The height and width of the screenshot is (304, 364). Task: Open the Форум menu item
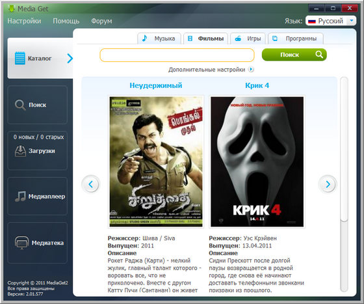[x=101, y=21]
